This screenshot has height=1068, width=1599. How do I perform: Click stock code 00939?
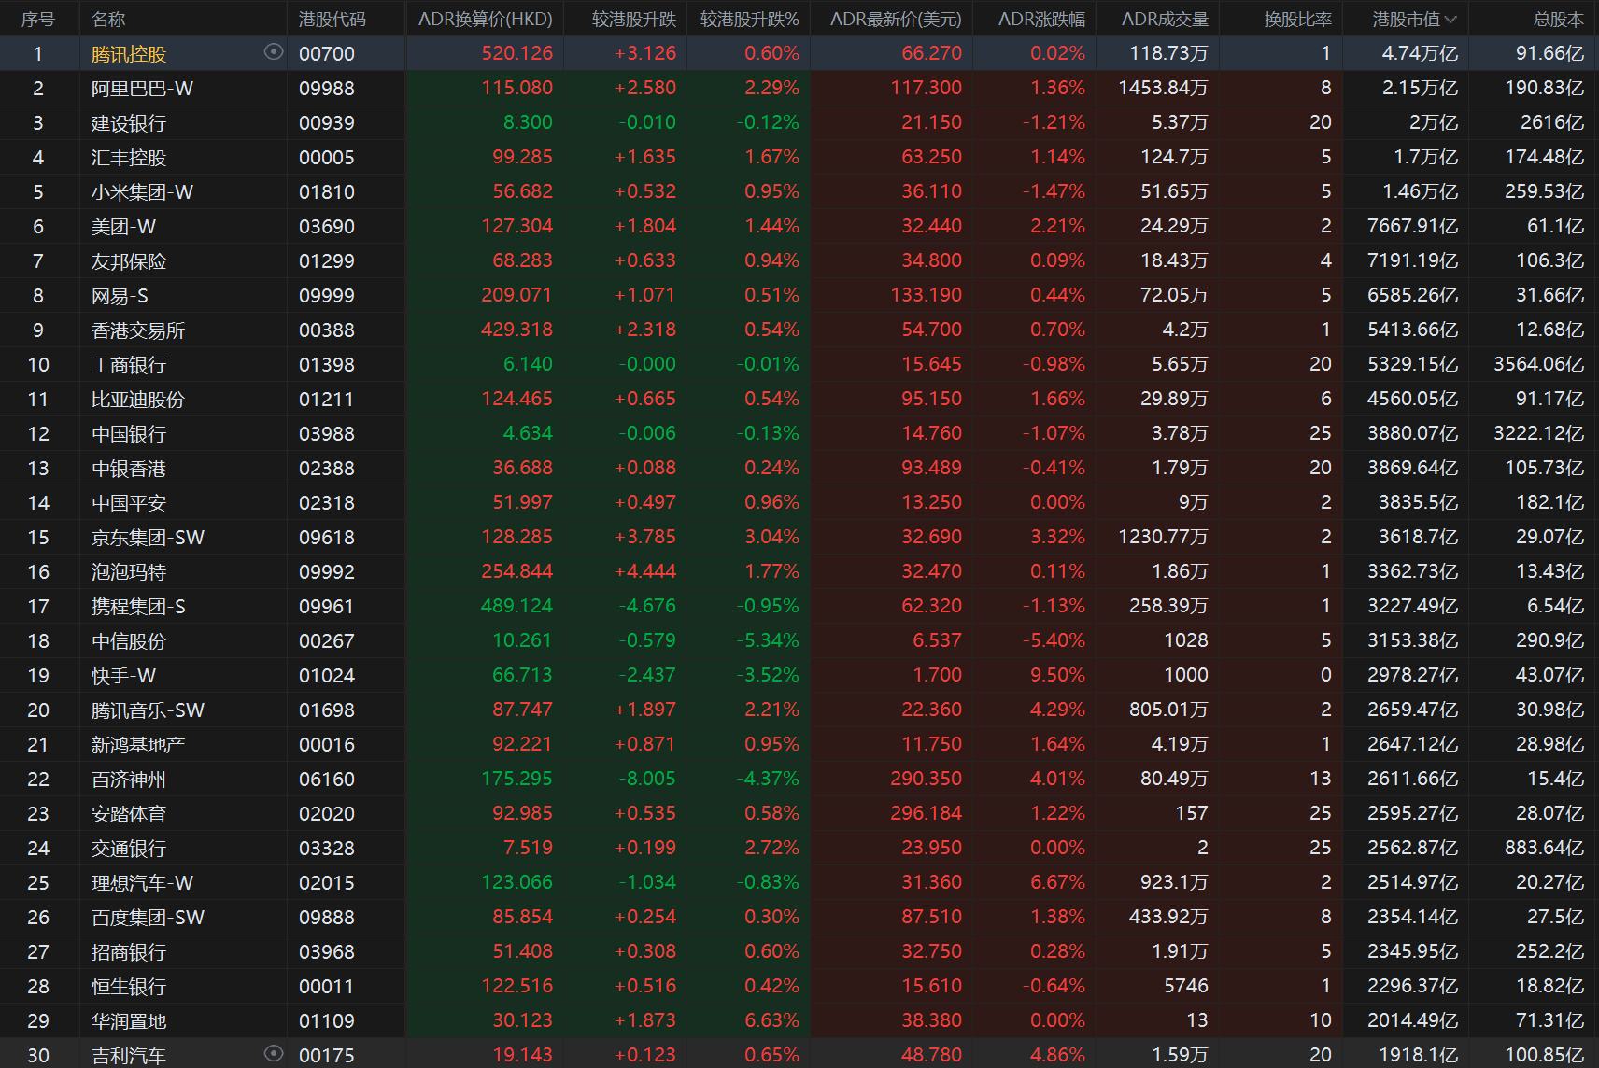(x=327, y=123)
